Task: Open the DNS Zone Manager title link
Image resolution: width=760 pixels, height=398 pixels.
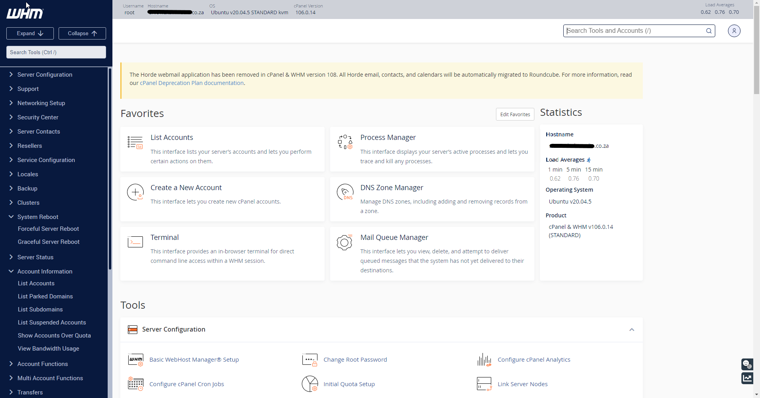Action: pyautogui.click(x=392, y=188)
